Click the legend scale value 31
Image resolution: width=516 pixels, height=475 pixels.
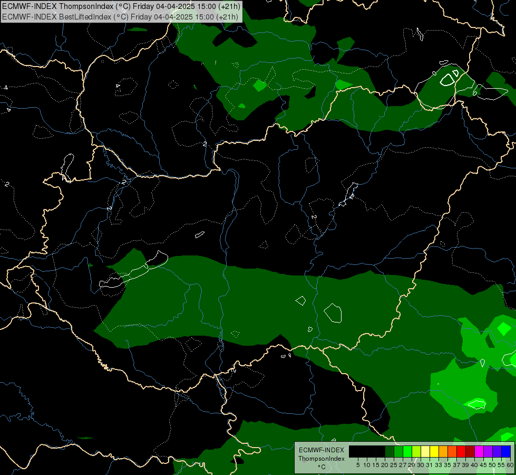tap(430, 465)
